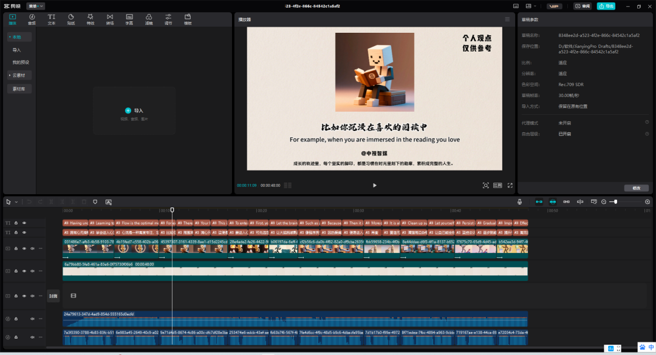Open the 贴纸 (Stickers) tab
This screenshot has height=355, width=656.
tap(70, 19)
